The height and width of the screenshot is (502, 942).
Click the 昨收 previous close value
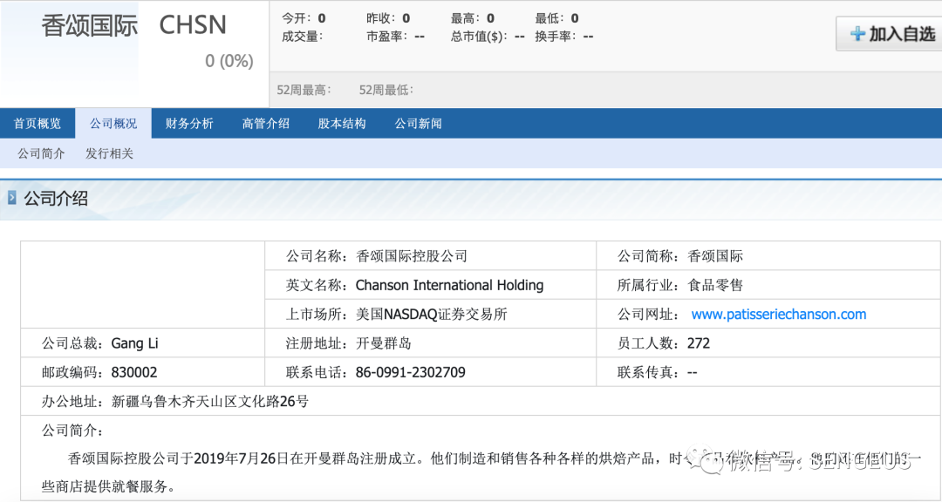click(x=406, y=18)
